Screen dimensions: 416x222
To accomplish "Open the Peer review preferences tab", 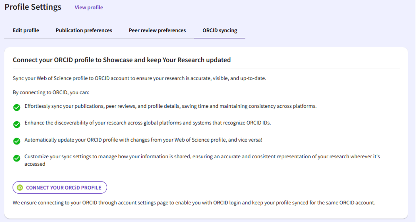I will tap(157, 30).
